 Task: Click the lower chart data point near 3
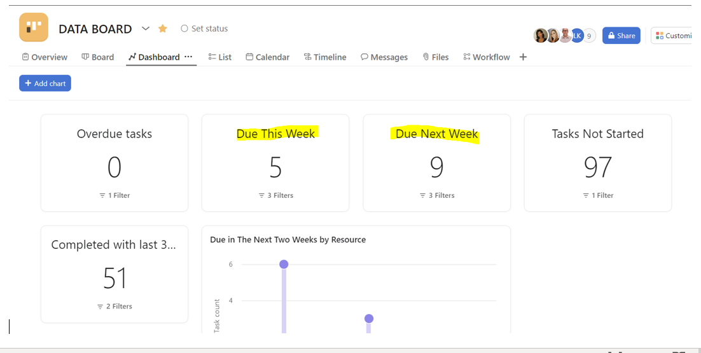click(369, 319)
